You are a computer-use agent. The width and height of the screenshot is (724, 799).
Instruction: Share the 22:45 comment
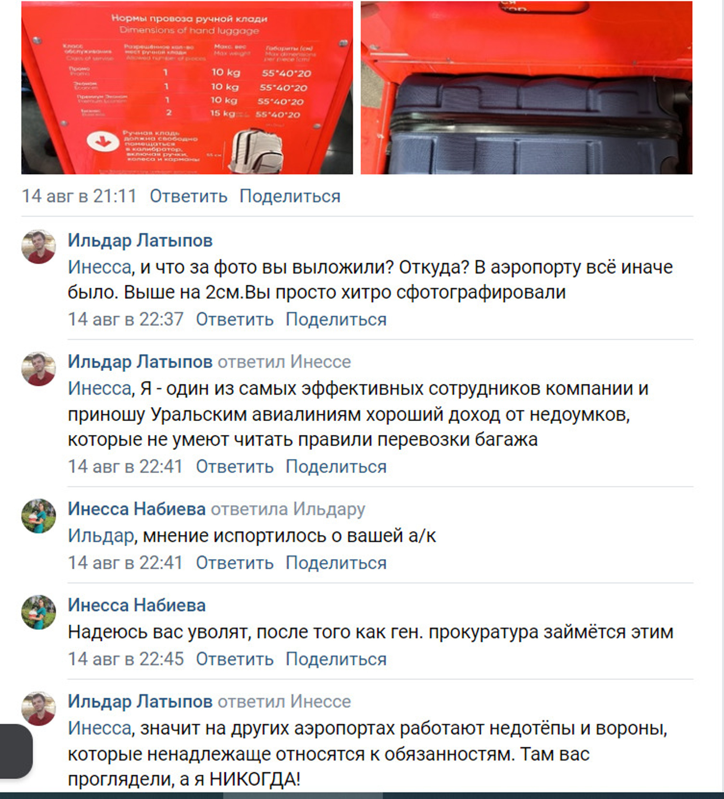coord(336,659)
